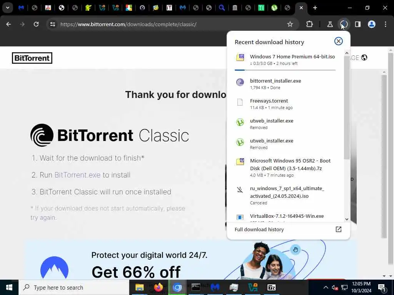Switch to the first Malwarebytes tab
Image resolution: width=394 pixels, height=295 pixels.
(21, 8)
